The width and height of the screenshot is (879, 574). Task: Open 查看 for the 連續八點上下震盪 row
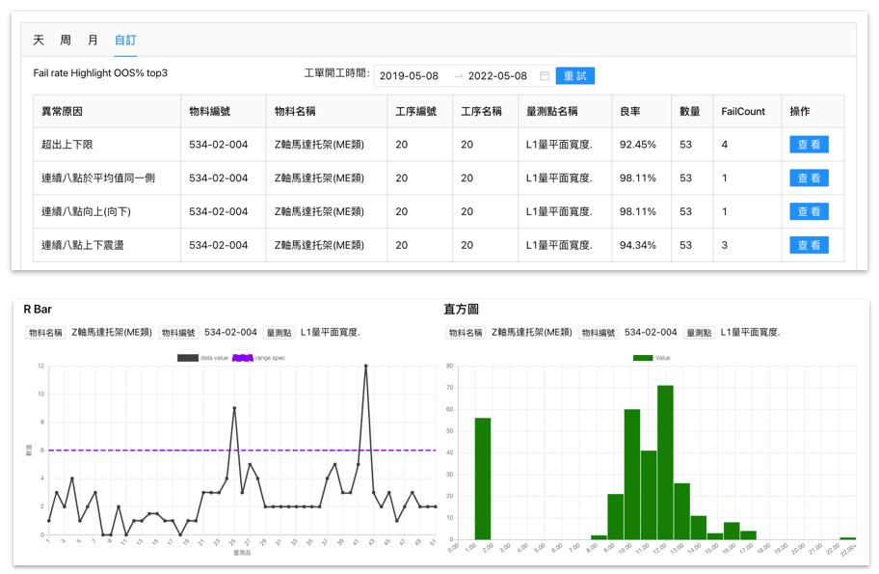[809, 245]
